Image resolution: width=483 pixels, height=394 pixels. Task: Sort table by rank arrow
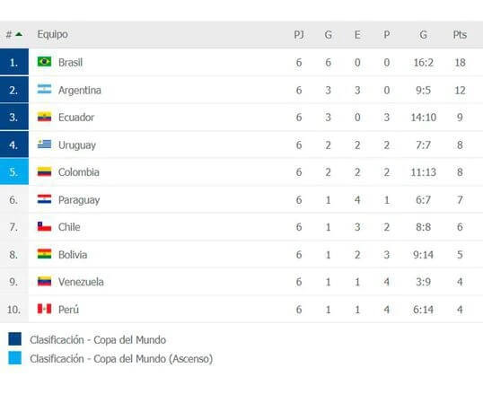point(19,34)
